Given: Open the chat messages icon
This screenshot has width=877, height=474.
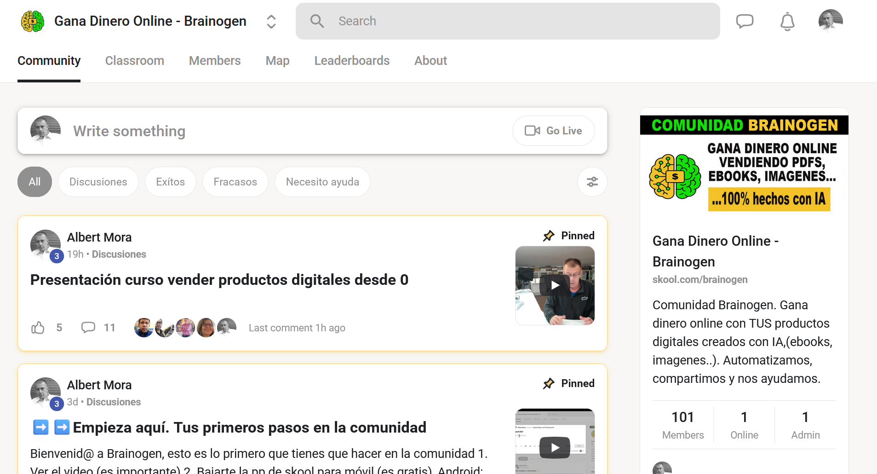Looking at the screenshot, I should (x=745, y=21).
